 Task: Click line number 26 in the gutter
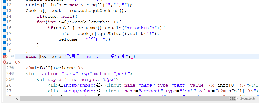tap(9, 85)
